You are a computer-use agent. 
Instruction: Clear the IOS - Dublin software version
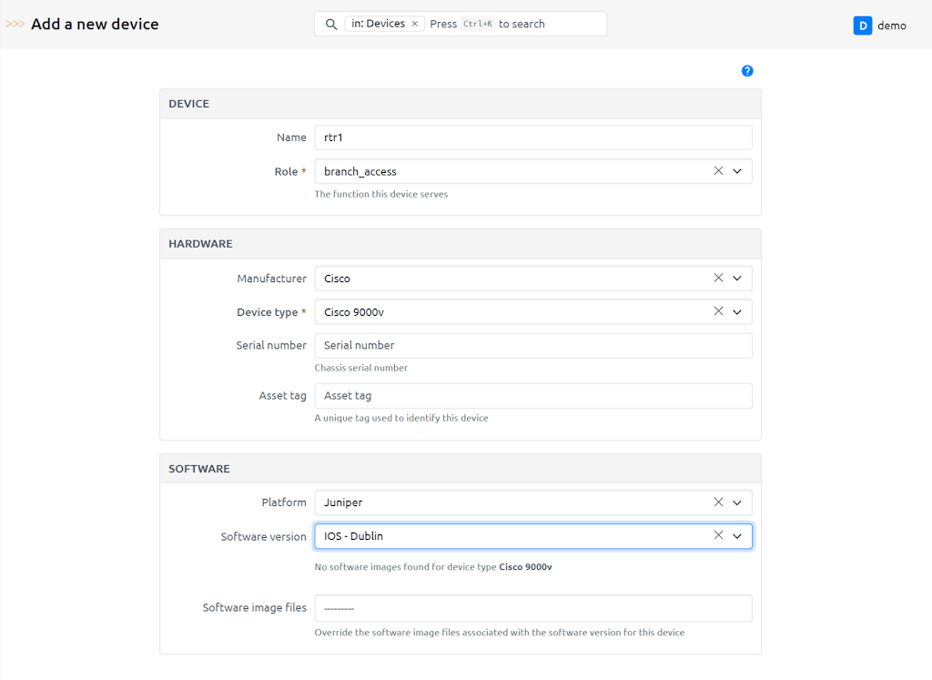click(718, 536)
